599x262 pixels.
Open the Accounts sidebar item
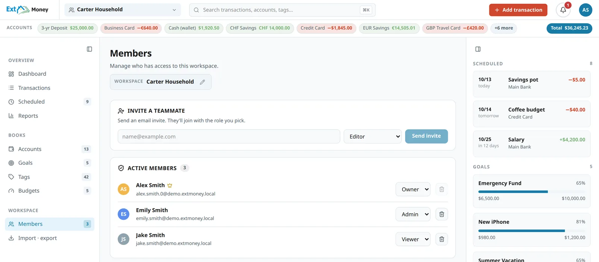coord(49,149)
